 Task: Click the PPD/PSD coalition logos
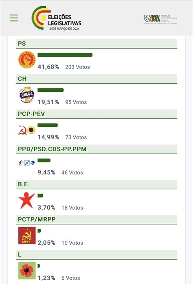(x=26, y=163)
